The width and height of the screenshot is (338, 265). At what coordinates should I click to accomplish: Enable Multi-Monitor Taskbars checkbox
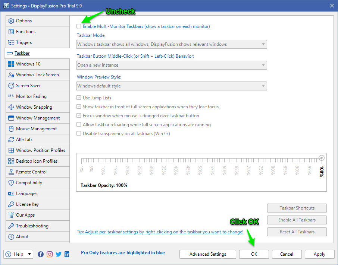click(x=79, y=26)
